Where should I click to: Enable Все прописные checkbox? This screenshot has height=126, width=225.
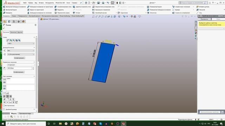point(4,106)
